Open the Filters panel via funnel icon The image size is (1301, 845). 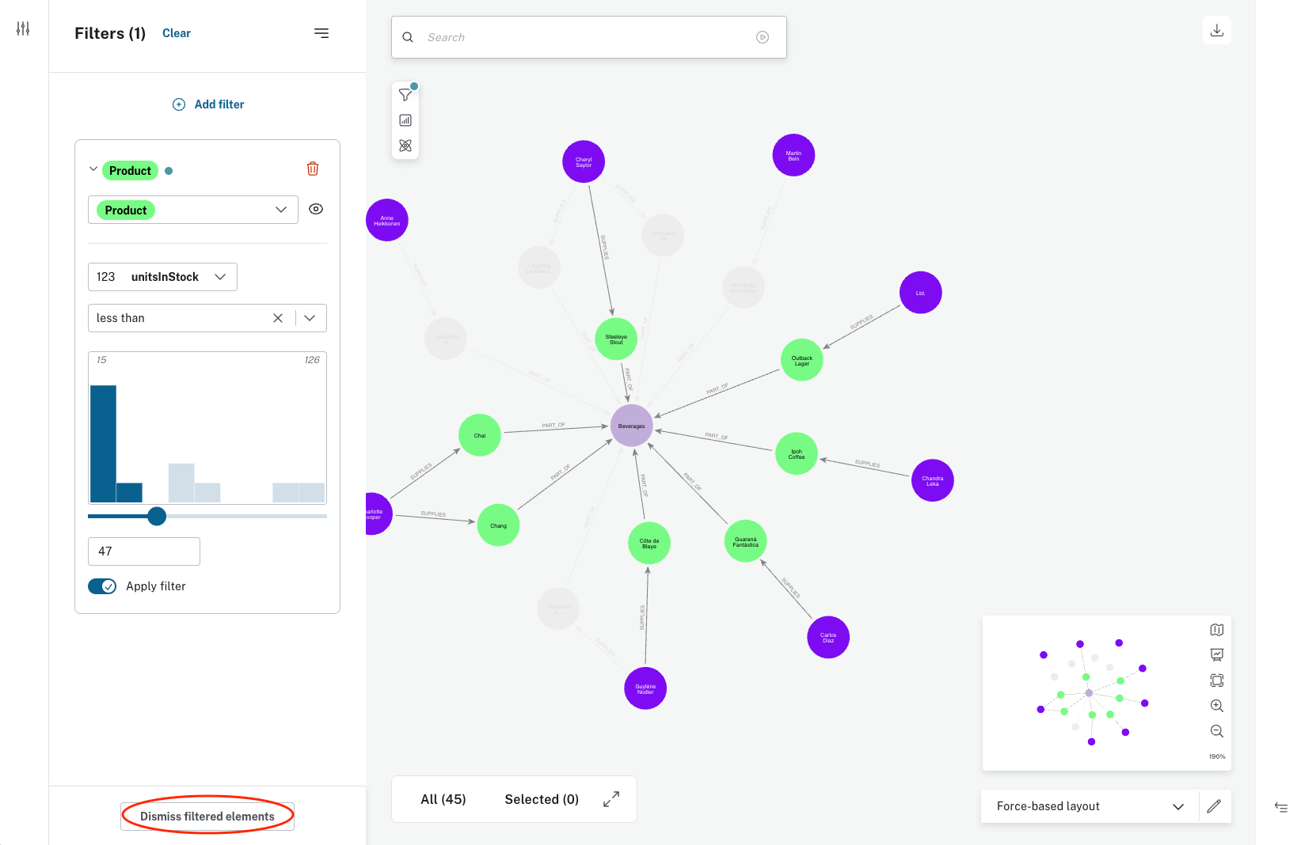(x=405, y=94)
